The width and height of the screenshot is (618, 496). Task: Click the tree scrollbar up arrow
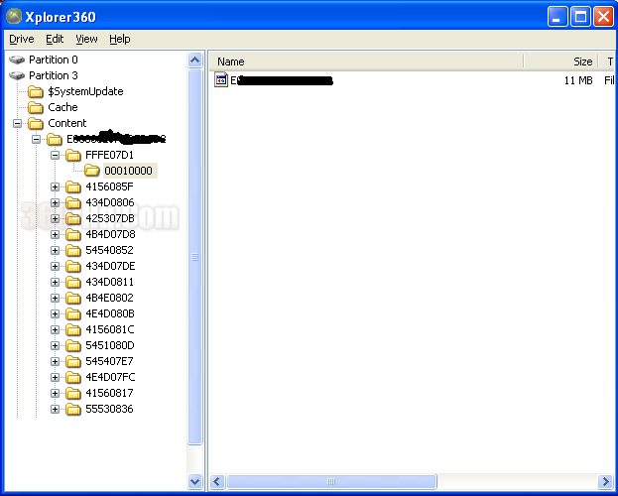tap(194, 61)
